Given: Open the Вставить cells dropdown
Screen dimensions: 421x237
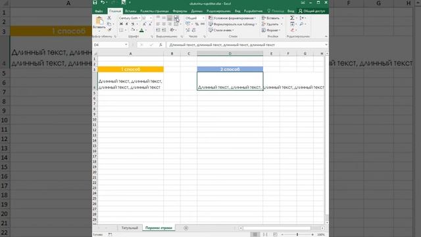Looking at the screenshot, I should click(272, 18).
